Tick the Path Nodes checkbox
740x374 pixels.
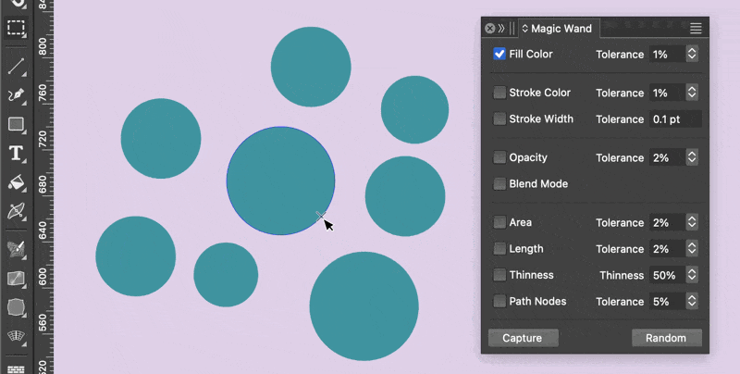(499, 302)
